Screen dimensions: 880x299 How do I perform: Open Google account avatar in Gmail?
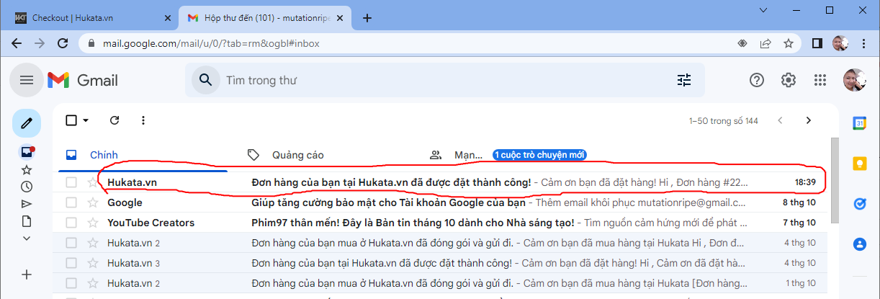(855, 80)
